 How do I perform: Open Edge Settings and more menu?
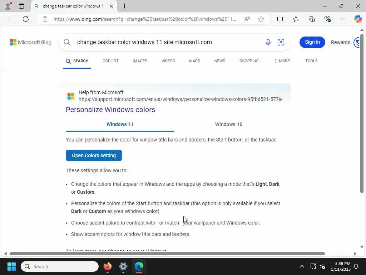[343, 19]
